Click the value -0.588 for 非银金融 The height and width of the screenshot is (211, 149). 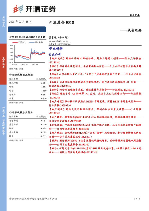[x=44, y=132]
